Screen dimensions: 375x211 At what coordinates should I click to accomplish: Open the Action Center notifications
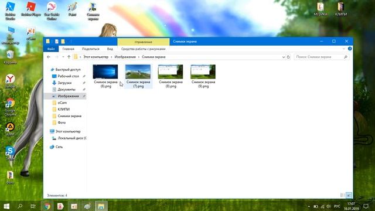coord(366,206)
